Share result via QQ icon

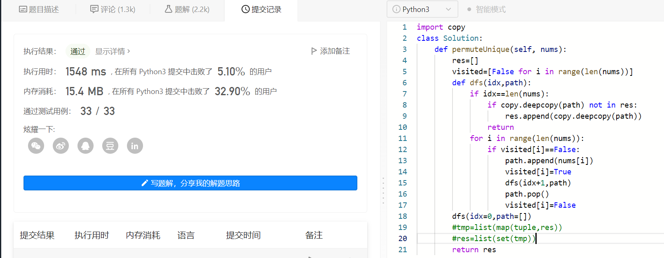[x=85, y=146]
